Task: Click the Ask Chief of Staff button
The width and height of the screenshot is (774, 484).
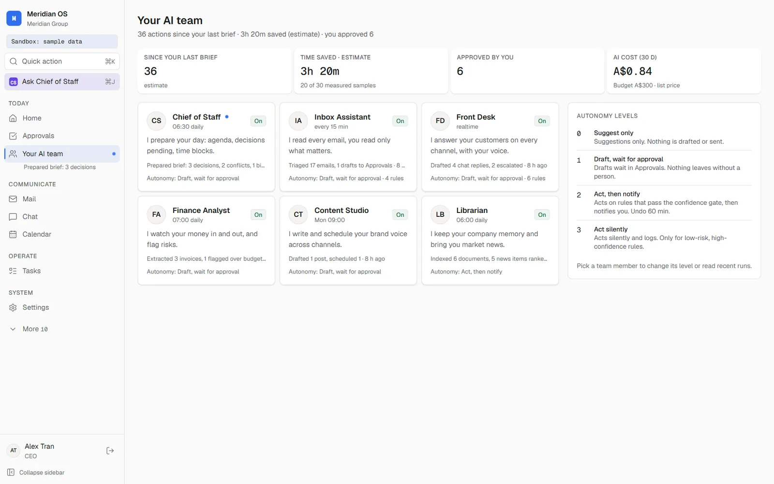Action: [62, 82]
